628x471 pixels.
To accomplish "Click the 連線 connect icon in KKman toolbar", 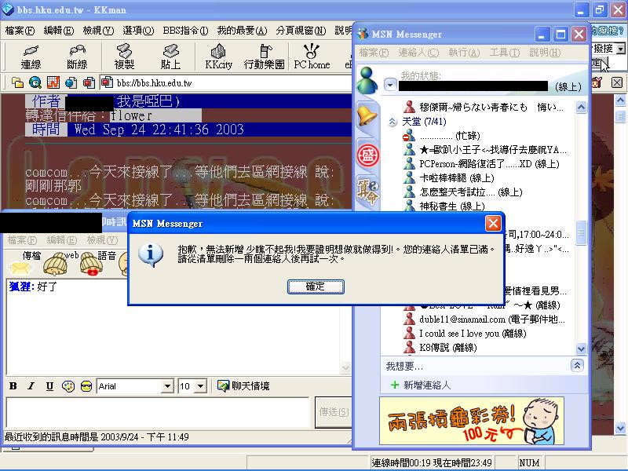I will tap(31, 57).
